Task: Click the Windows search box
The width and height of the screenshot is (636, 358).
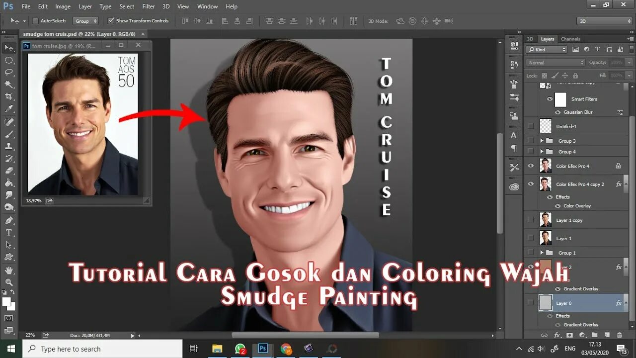Action: [102, 349]
